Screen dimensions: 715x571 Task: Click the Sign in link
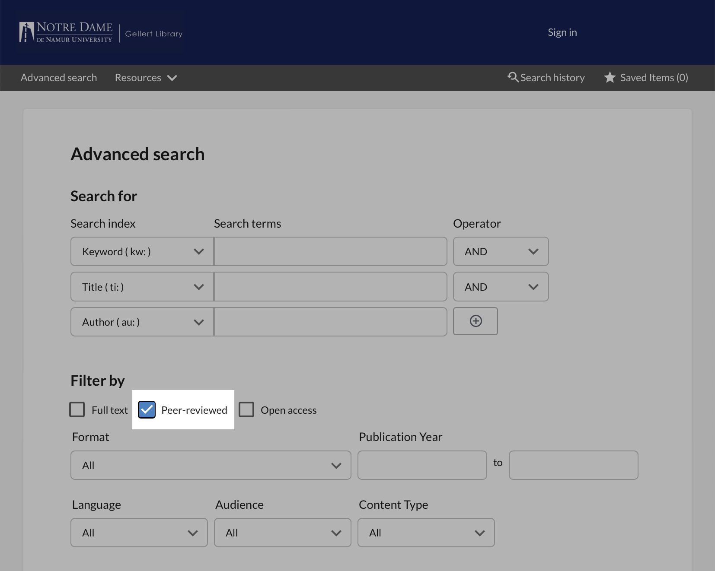562,32
